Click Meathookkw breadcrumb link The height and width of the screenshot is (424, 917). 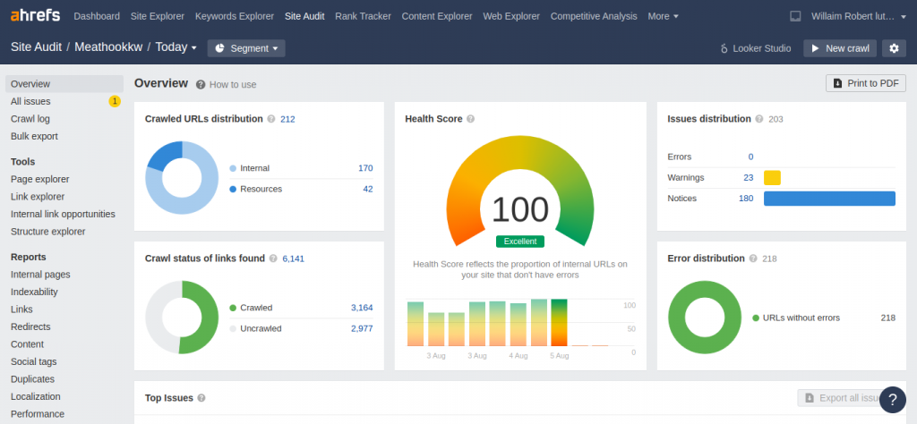(x=108, y=47)
